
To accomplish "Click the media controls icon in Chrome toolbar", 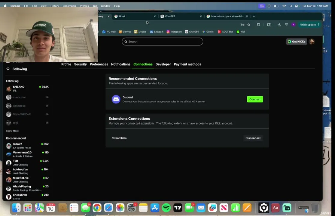I will [x=286, y=25].
